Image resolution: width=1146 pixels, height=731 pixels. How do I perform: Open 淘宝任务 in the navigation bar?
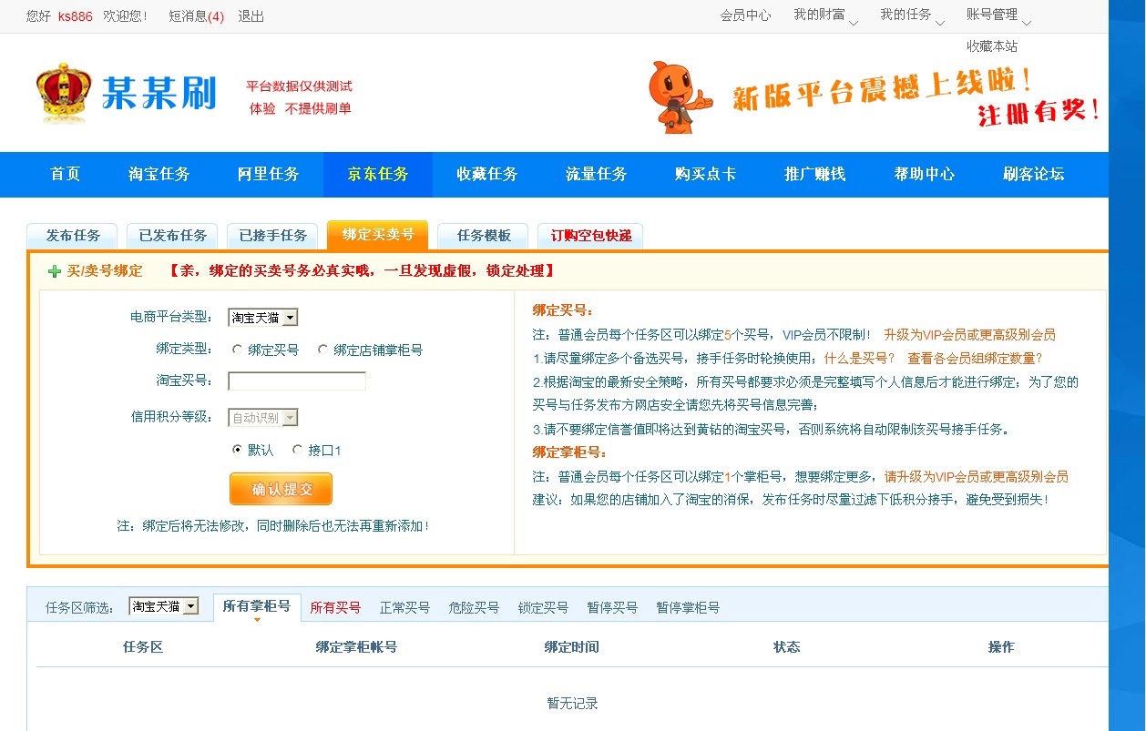pyautogui.click(x=159, y=174)
